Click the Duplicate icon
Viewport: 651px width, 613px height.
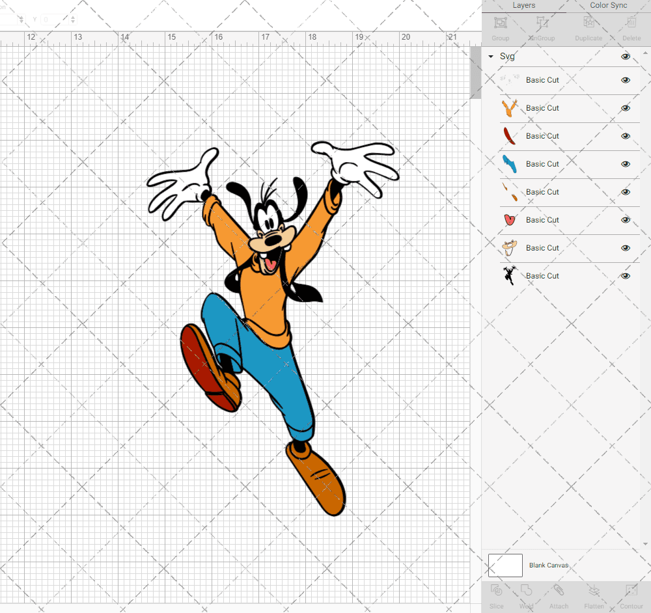(589, 22)
